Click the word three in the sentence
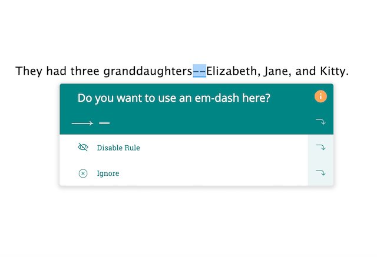Screen dimensions: 377x257 point(85,71)
